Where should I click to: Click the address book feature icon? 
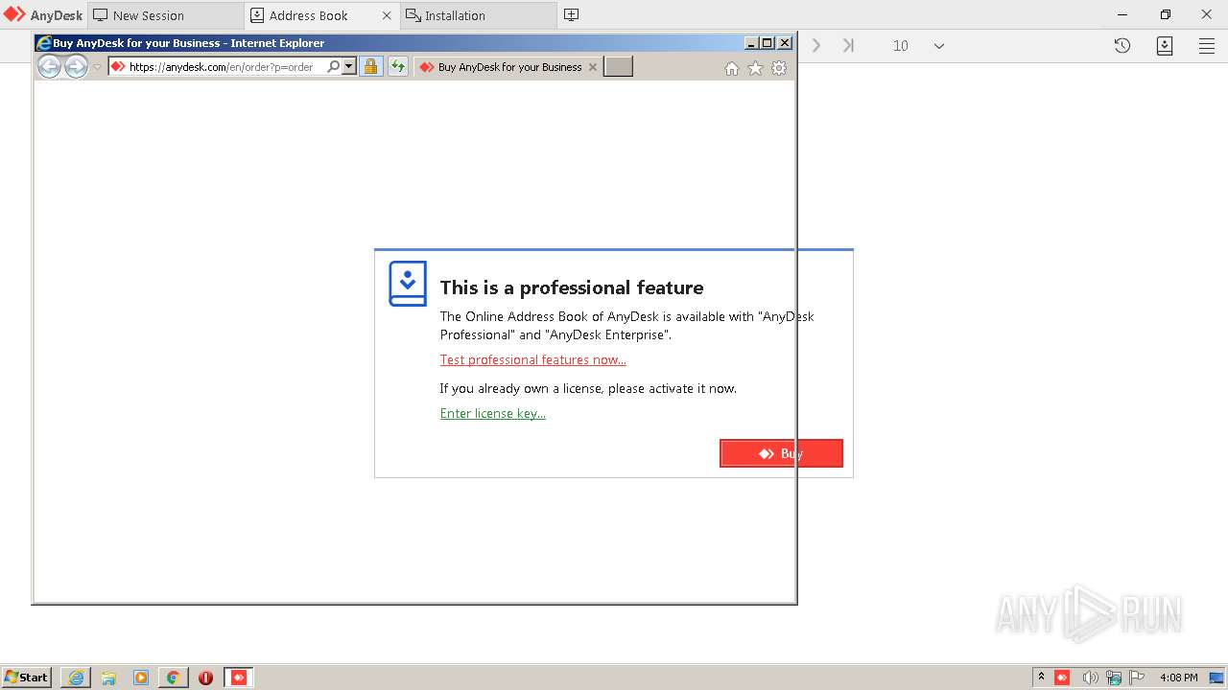click(408, 284)
